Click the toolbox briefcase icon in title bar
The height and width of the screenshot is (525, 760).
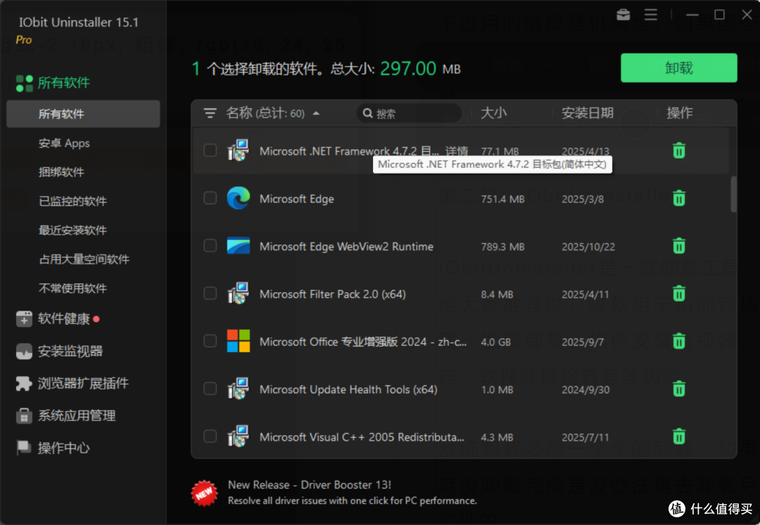623,15
